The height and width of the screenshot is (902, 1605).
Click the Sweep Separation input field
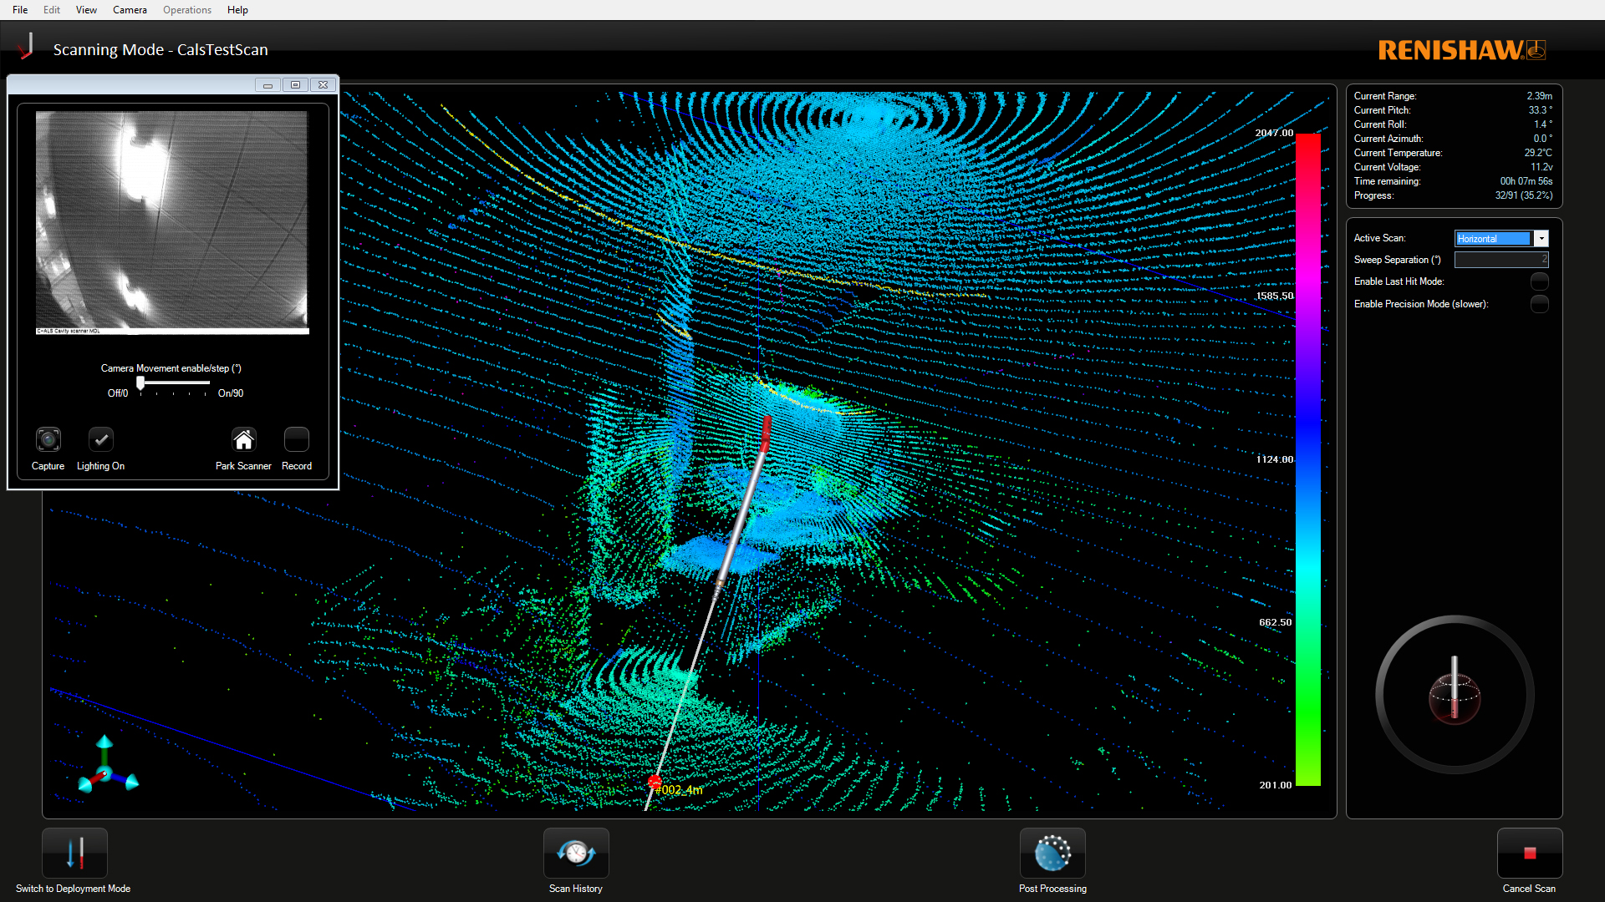point(1501,260)
